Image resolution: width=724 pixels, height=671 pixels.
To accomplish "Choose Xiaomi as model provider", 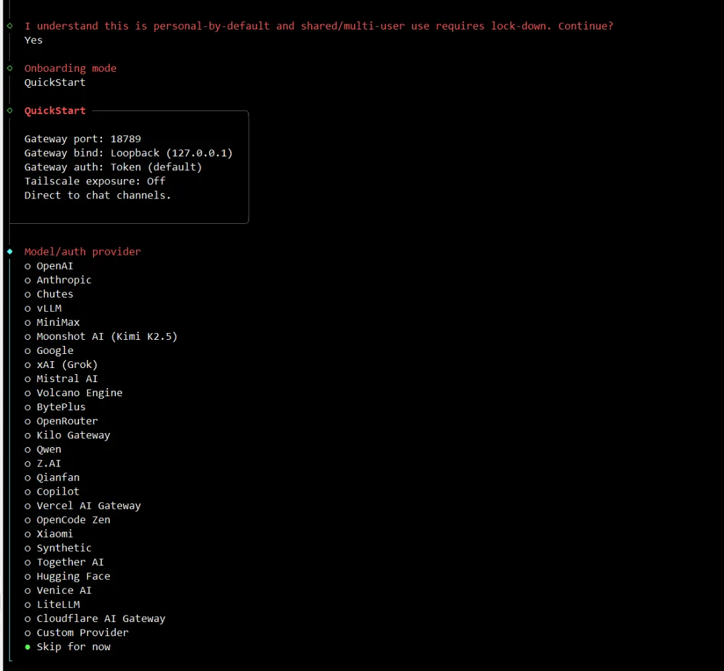I will [49, 534].
